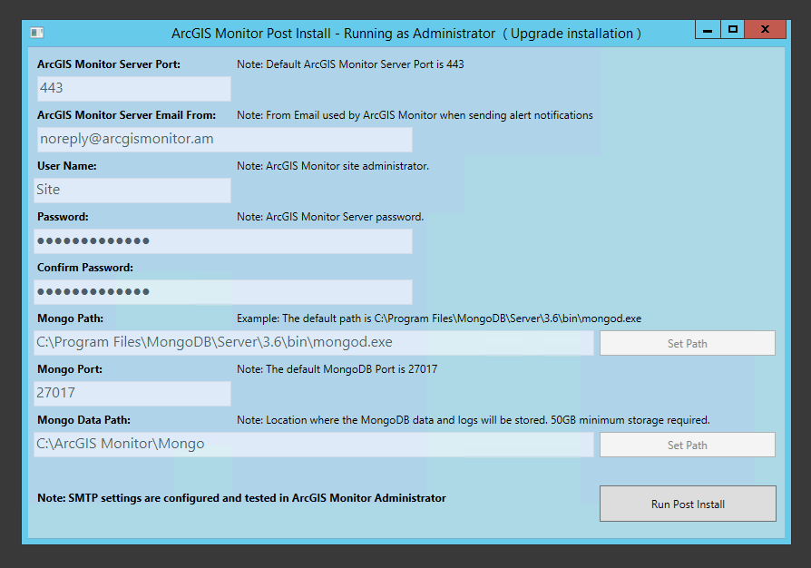Click the 'ArcGIS Monitor Server Port:' label
This screenshot has width=811, height=568.
click(x=109, y=64)
